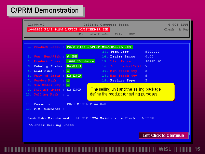Click the Catalog Number field 8573121
205x154 pixels.
click(x=74, y=66)
